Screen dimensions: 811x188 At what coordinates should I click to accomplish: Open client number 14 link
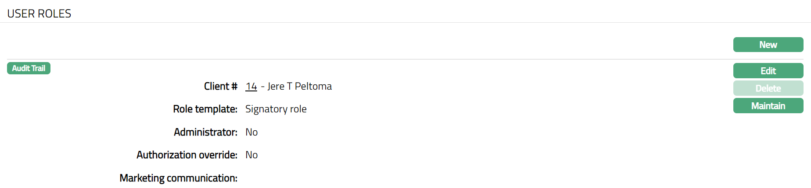click(251, 87)
